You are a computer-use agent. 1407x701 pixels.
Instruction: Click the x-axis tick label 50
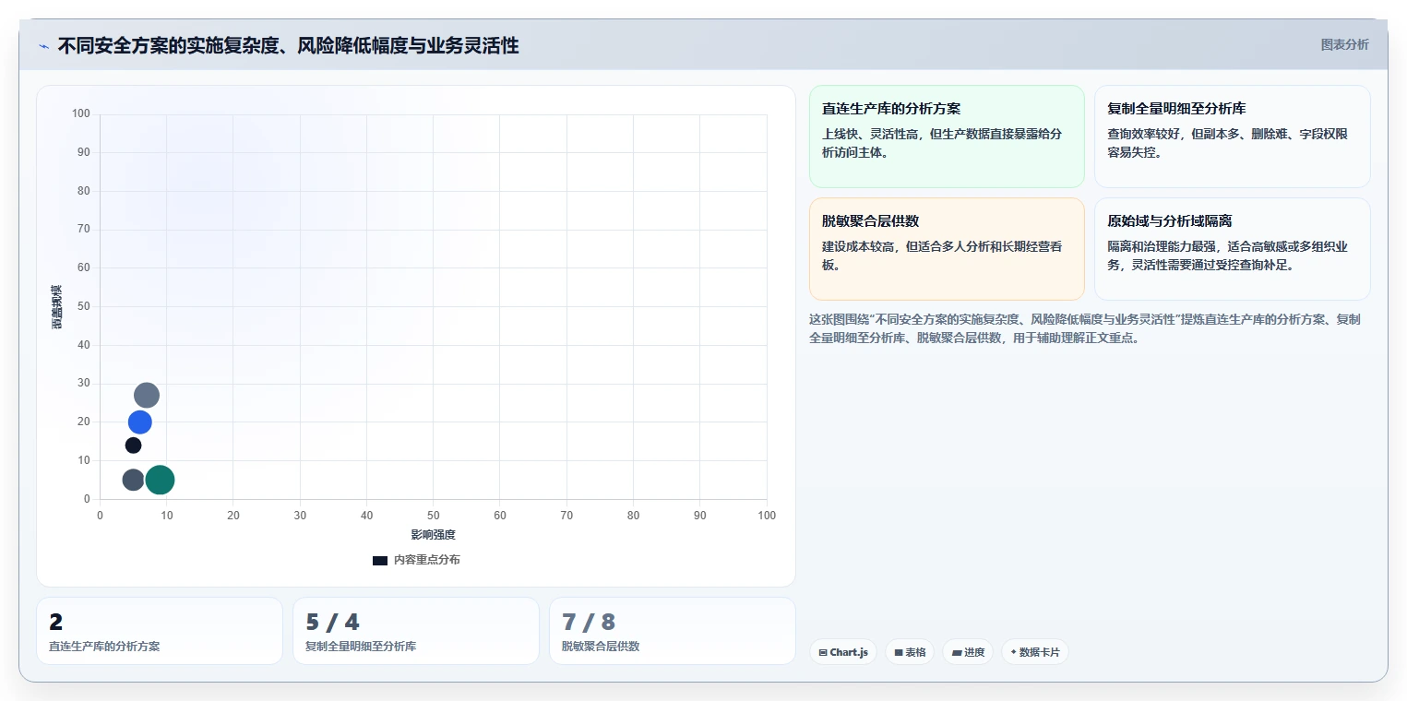point(434,516)
